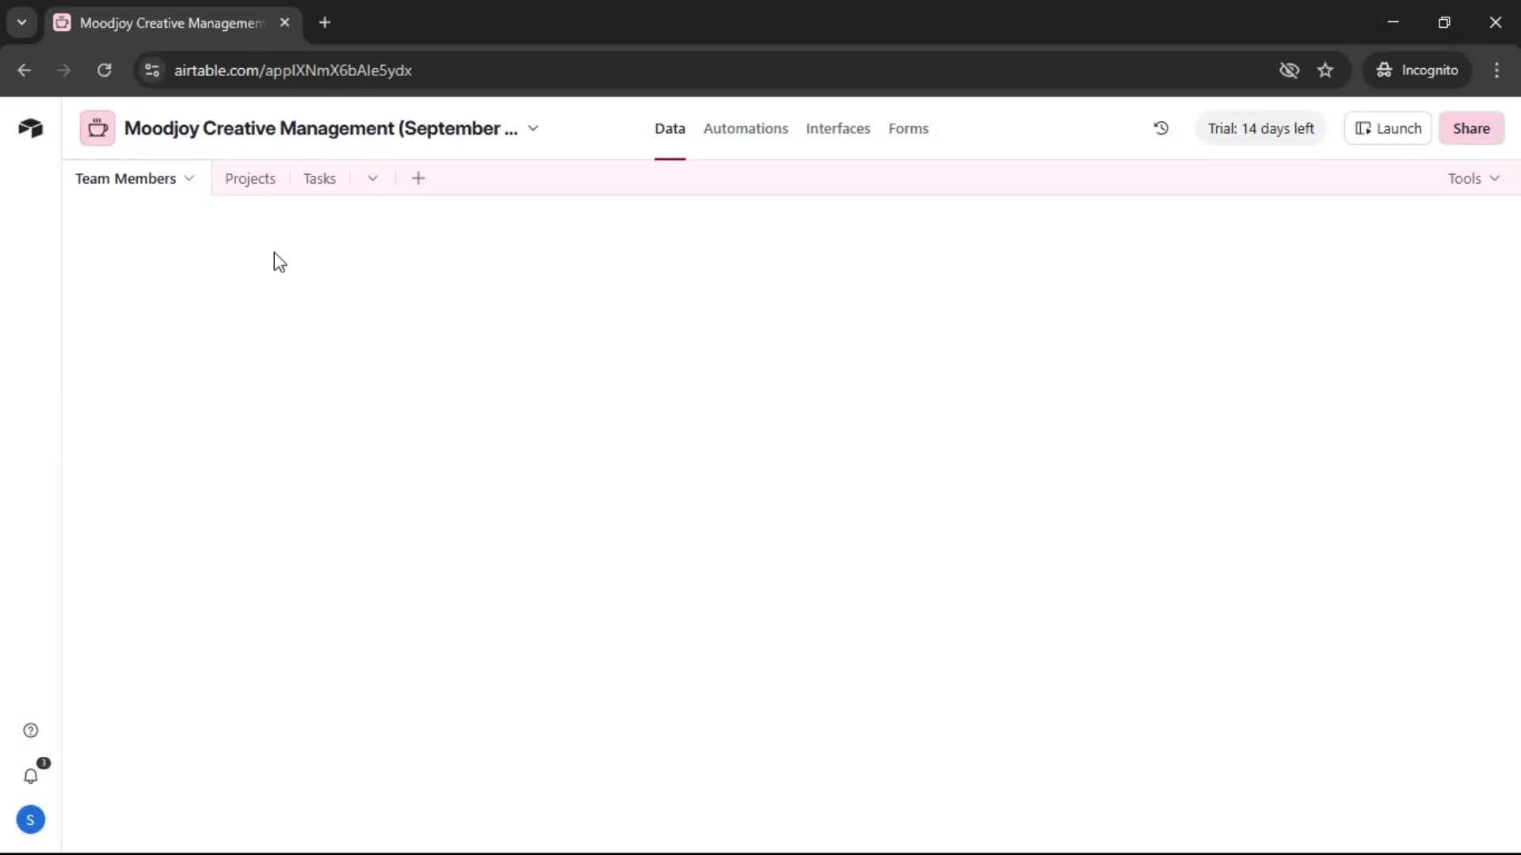
Task: Open the notifications bell icon
Action: tap(30, 776)
